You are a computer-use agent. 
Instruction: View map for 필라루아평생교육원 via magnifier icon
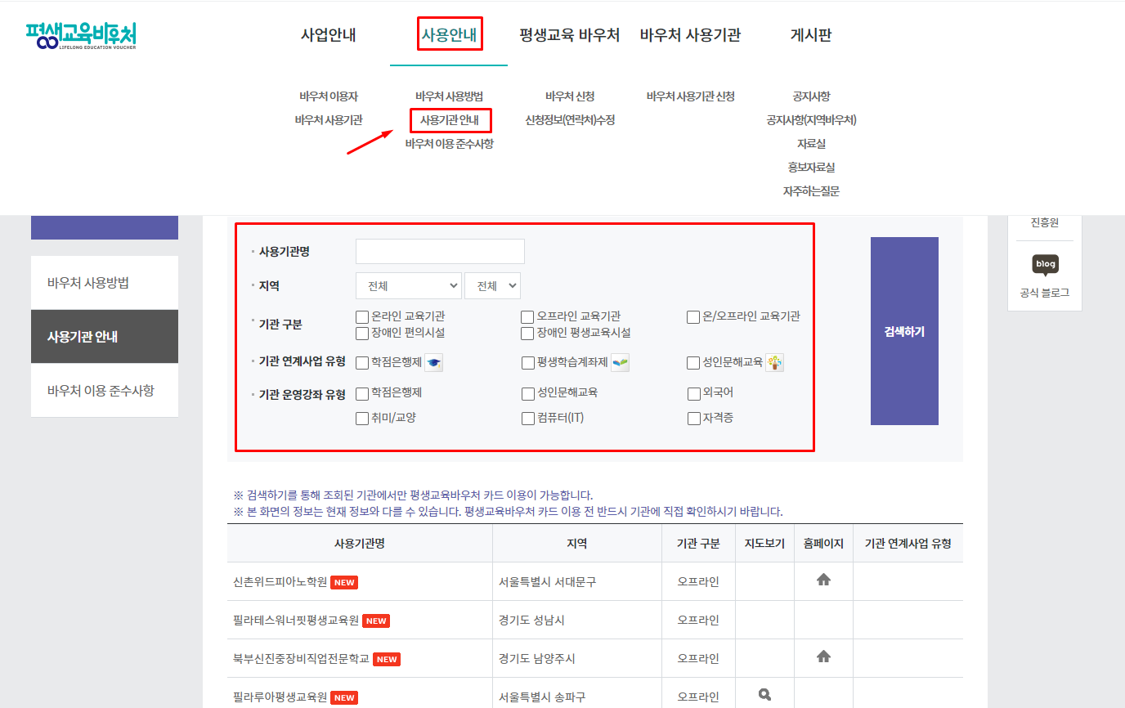764,694
